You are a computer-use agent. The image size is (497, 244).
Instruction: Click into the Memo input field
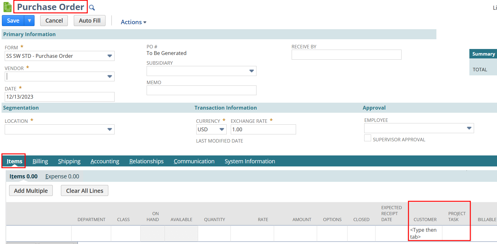pyautogui.click(x=201, y=90)
